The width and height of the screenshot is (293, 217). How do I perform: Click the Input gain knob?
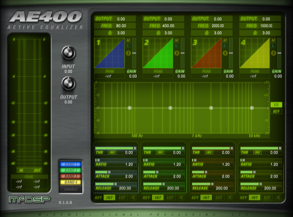69,53
